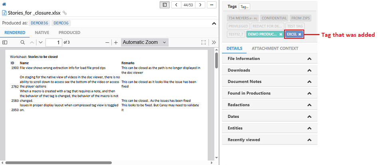Click the Remarks column header
379x165 pixels.
128,63
